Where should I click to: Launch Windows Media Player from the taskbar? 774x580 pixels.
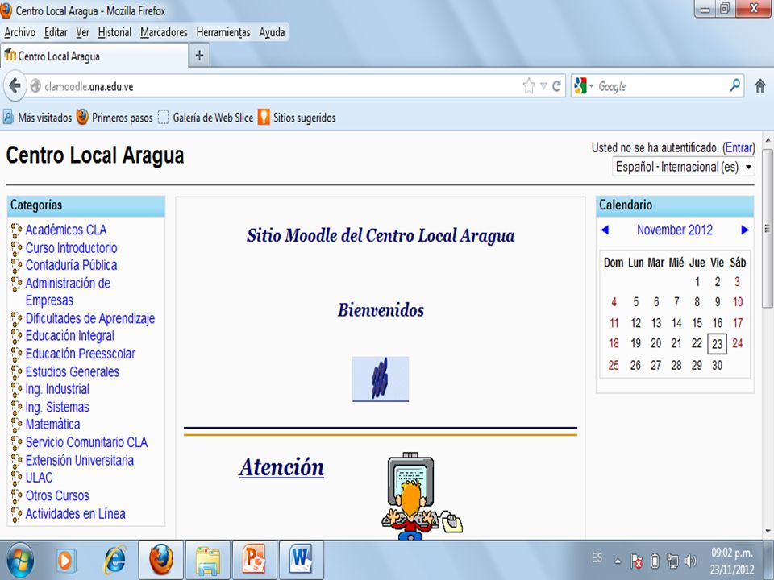(65, 561)
